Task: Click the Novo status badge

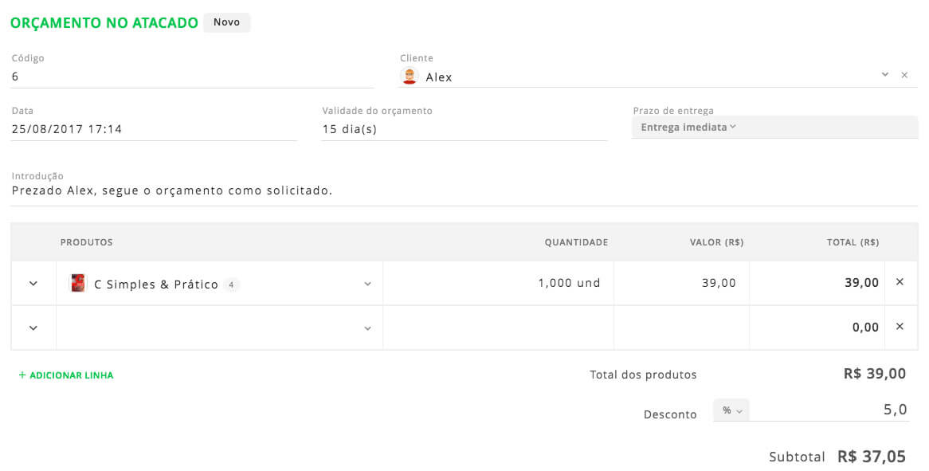Action: pyautogui.click(x=227, y=22)
